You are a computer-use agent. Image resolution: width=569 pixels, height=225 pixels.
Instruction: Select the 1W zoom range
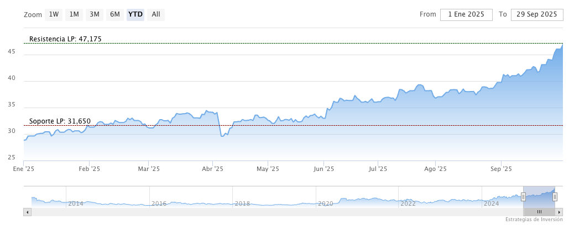[54, 14]
